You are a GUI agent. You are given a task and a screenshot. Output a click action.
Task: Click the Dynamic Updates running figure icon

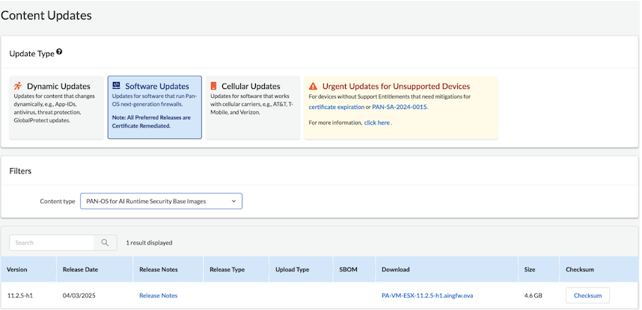click(x=18, y=87)
